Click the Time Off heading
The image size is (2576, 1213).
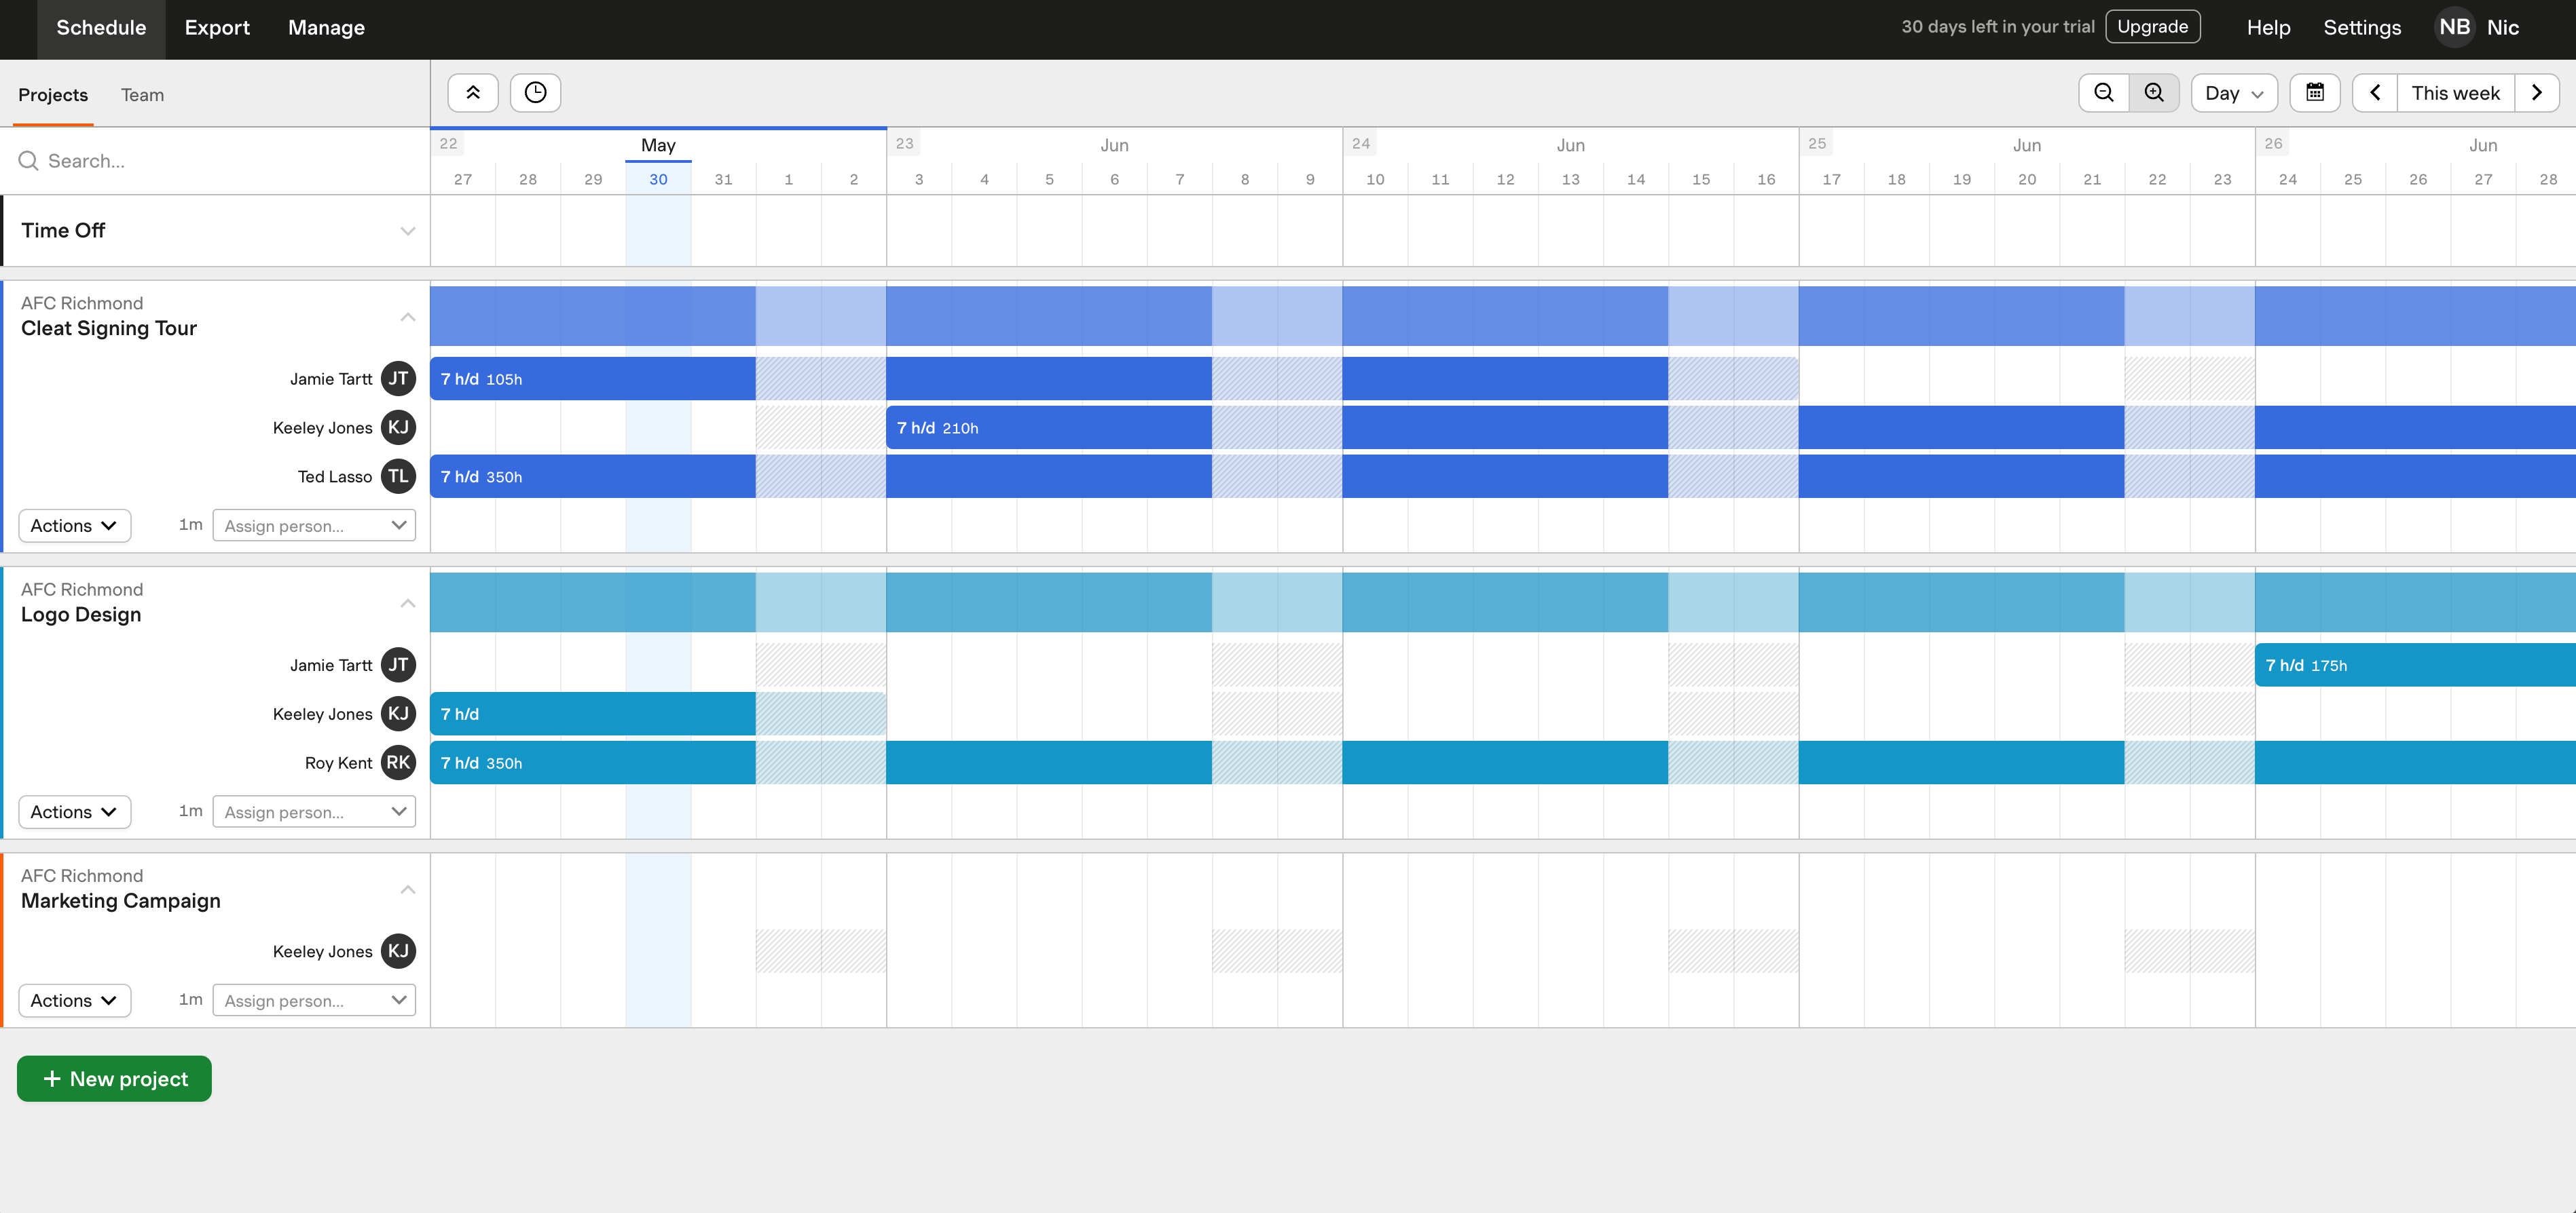[x=63, y=231]
